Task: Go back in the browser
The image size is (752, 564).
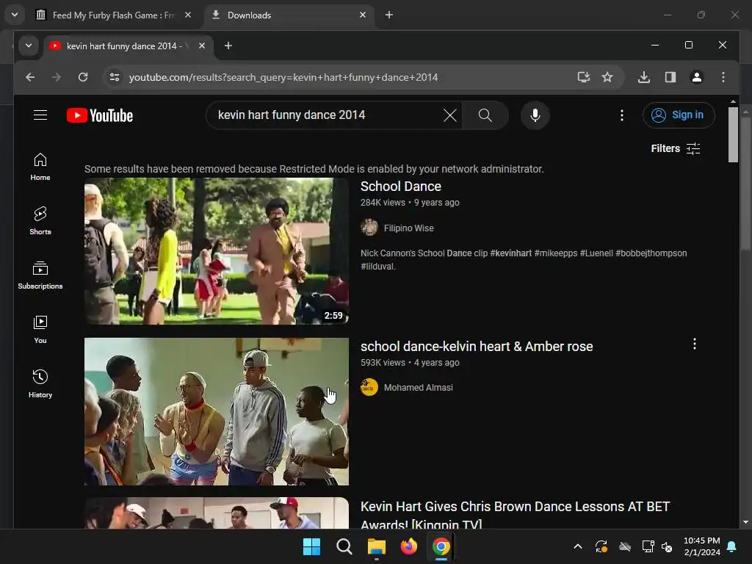Action: 30,77
